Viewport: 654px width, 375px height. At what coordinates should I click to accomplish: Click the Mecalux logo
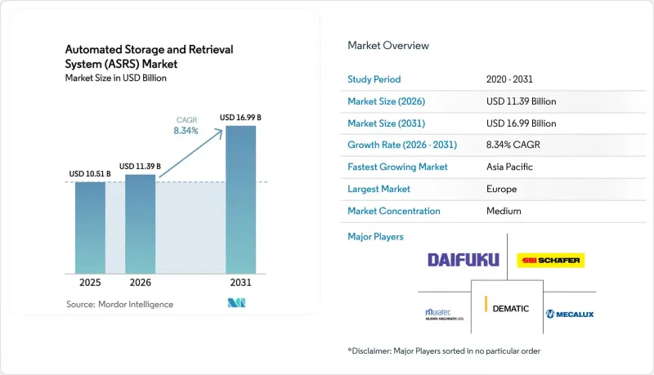point(570,315)
